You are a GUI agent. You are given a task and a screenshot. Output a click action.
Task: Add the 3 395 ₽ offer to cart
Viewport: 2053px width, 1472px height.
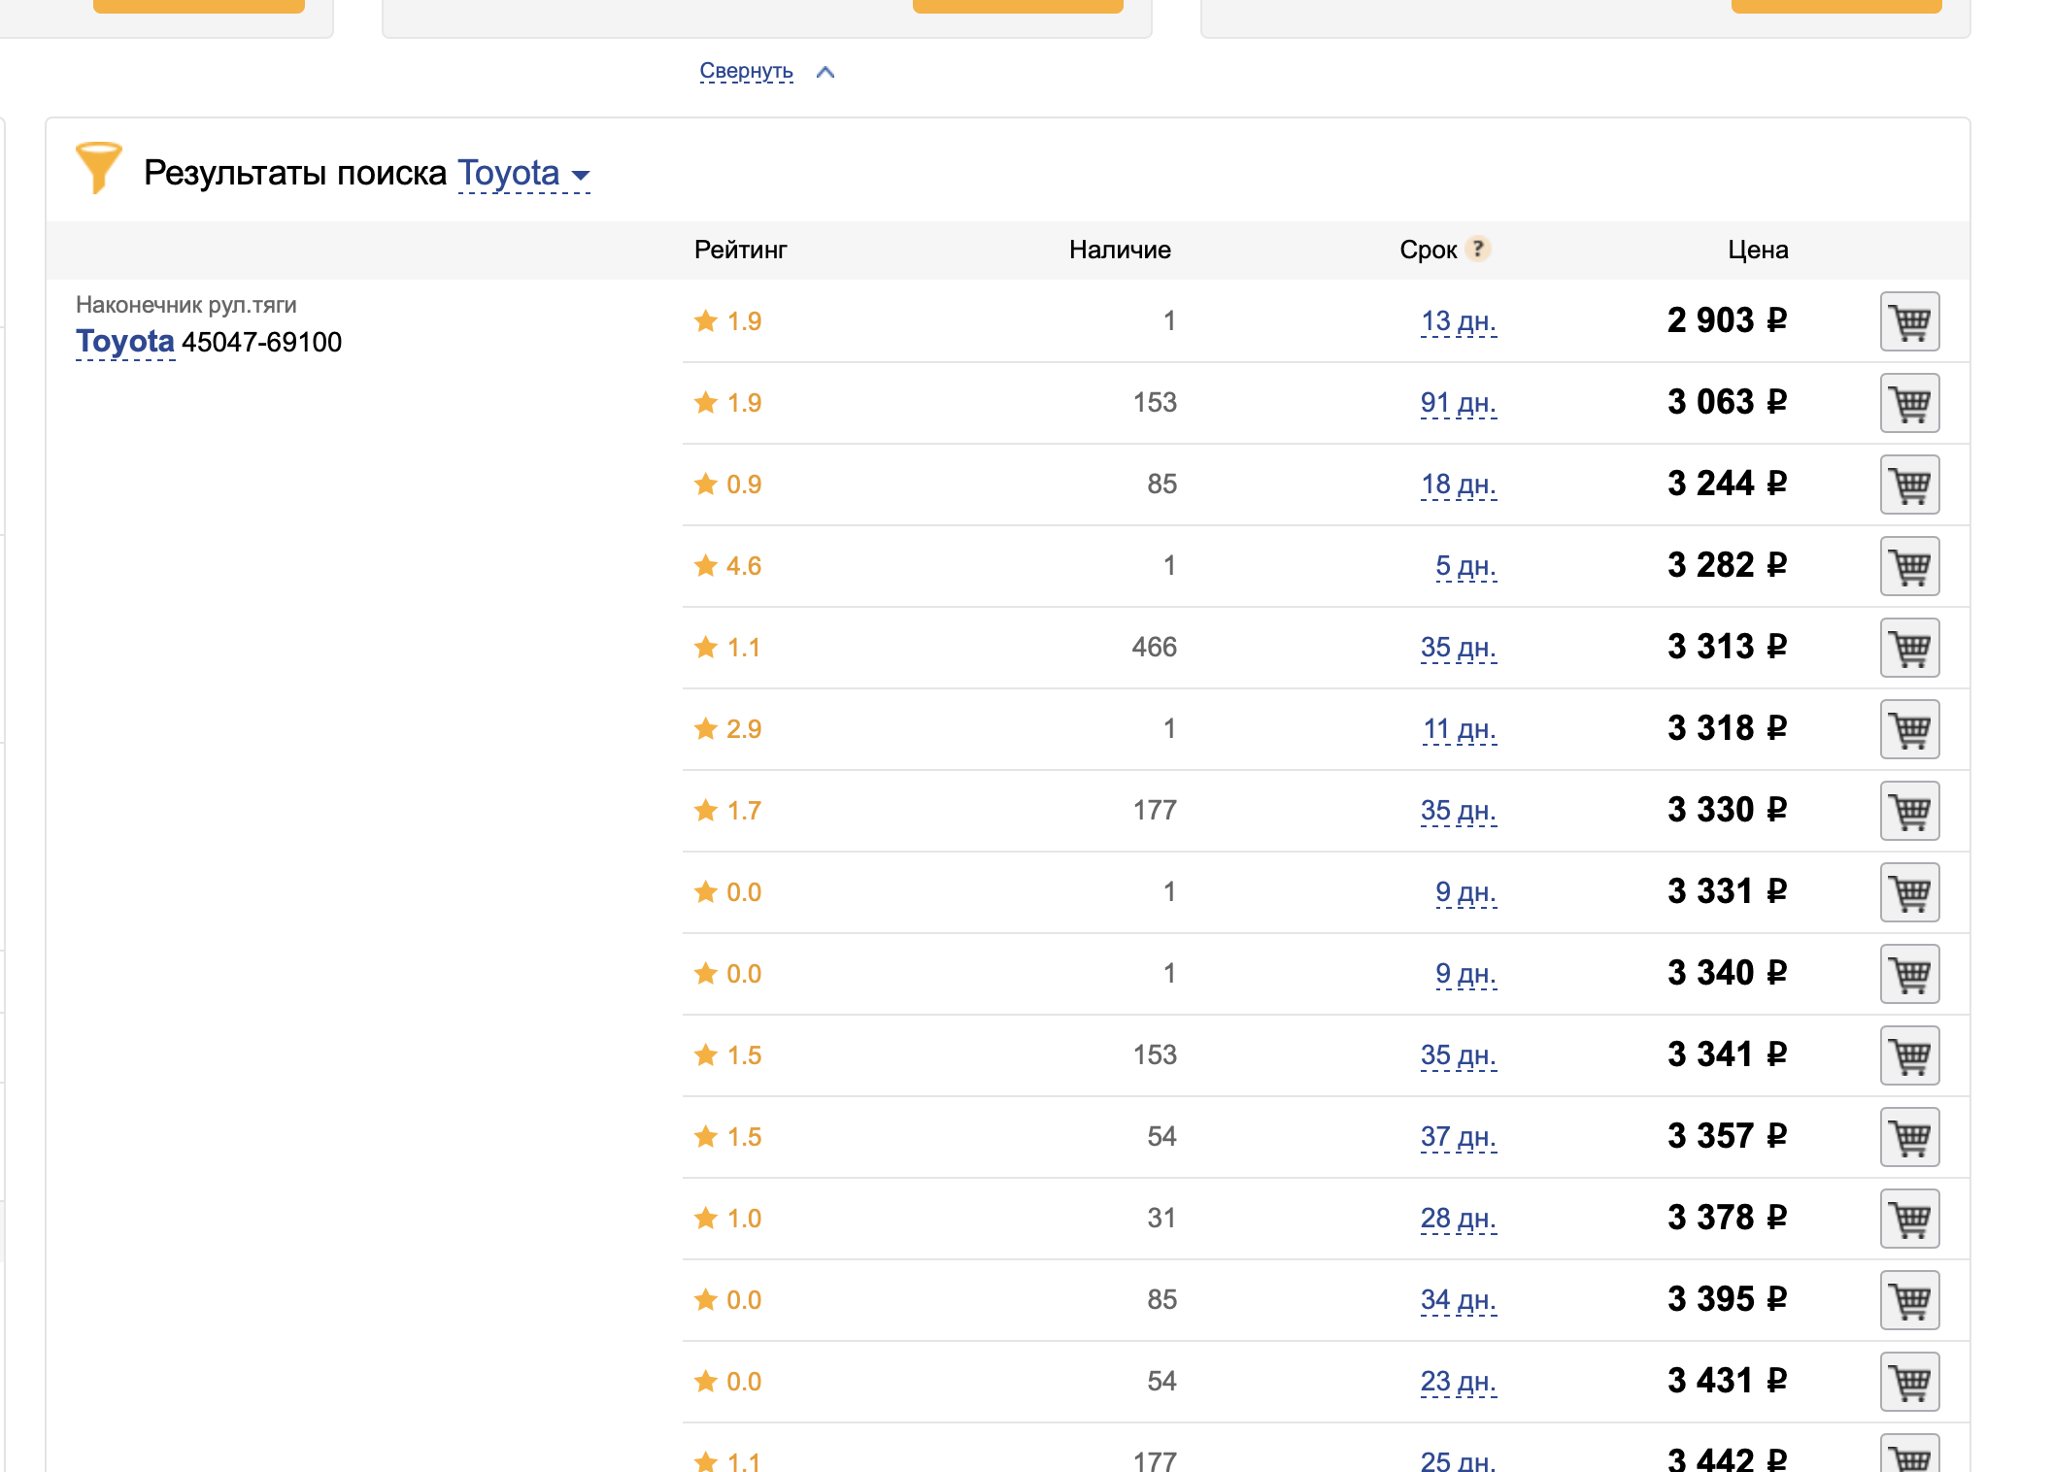(1909, 1300)
